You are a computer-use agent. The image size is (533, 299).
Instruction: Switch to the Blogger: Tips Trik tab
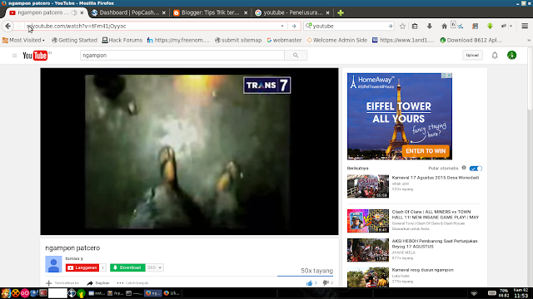pyautogui.click(x=211, y=12)
